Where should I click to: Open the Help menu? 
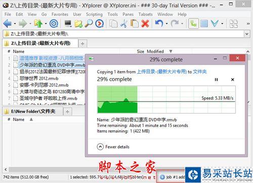tap(182, 15)
